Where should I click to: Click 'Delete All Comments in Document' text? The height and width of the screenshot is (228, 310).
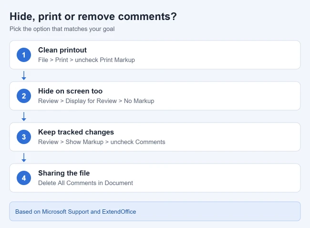85,183
